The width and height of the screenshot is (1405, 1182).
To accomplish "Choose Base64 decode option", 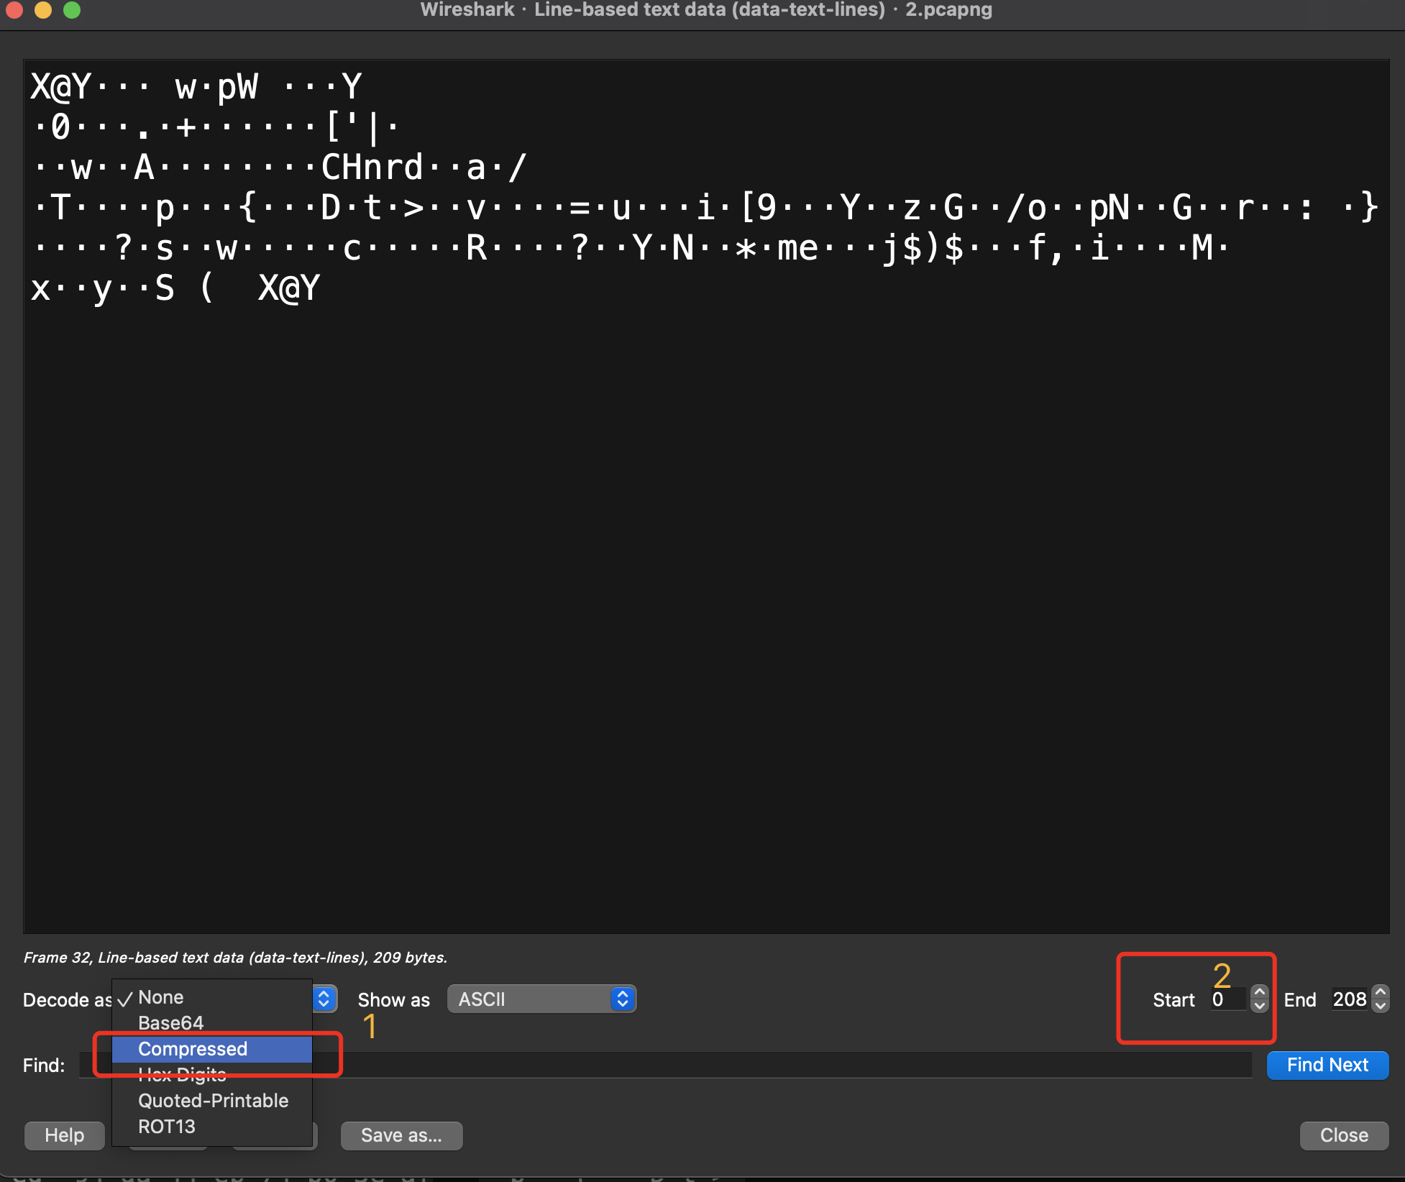I will click(x=170, y=1023).
